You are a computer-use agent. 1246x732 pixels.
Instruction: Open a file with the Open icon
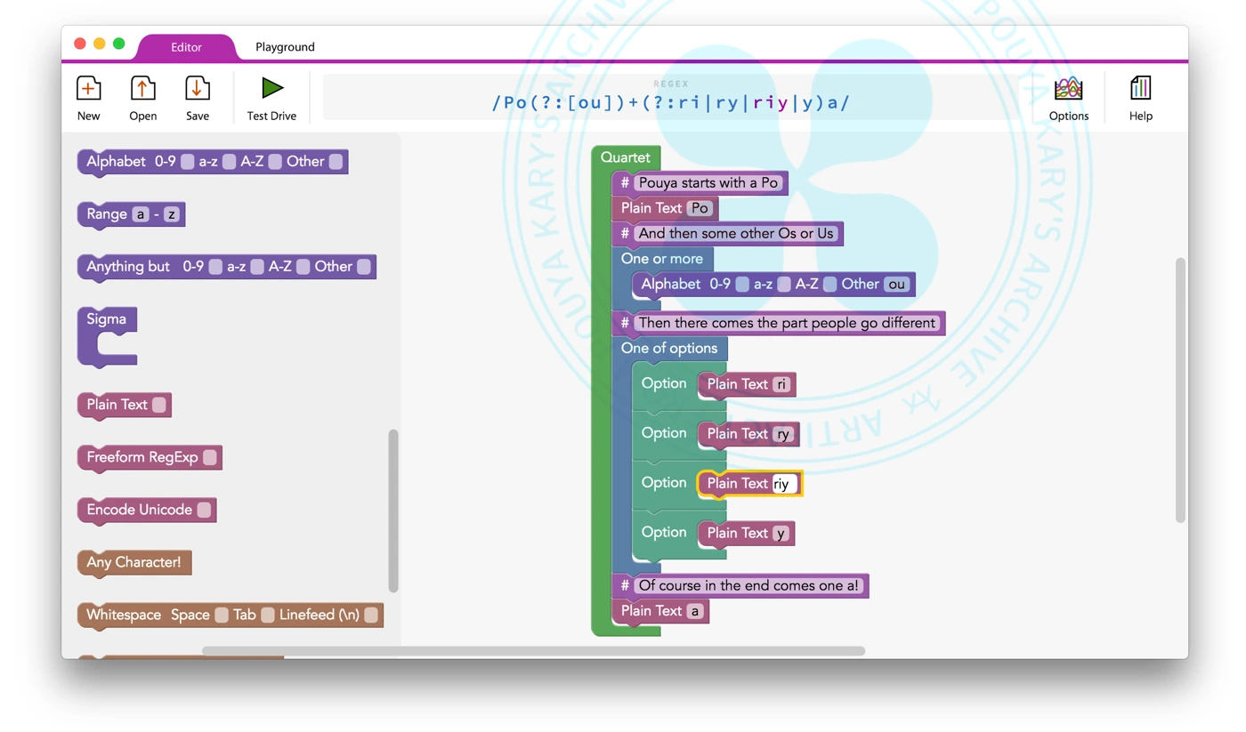[142, 89]
